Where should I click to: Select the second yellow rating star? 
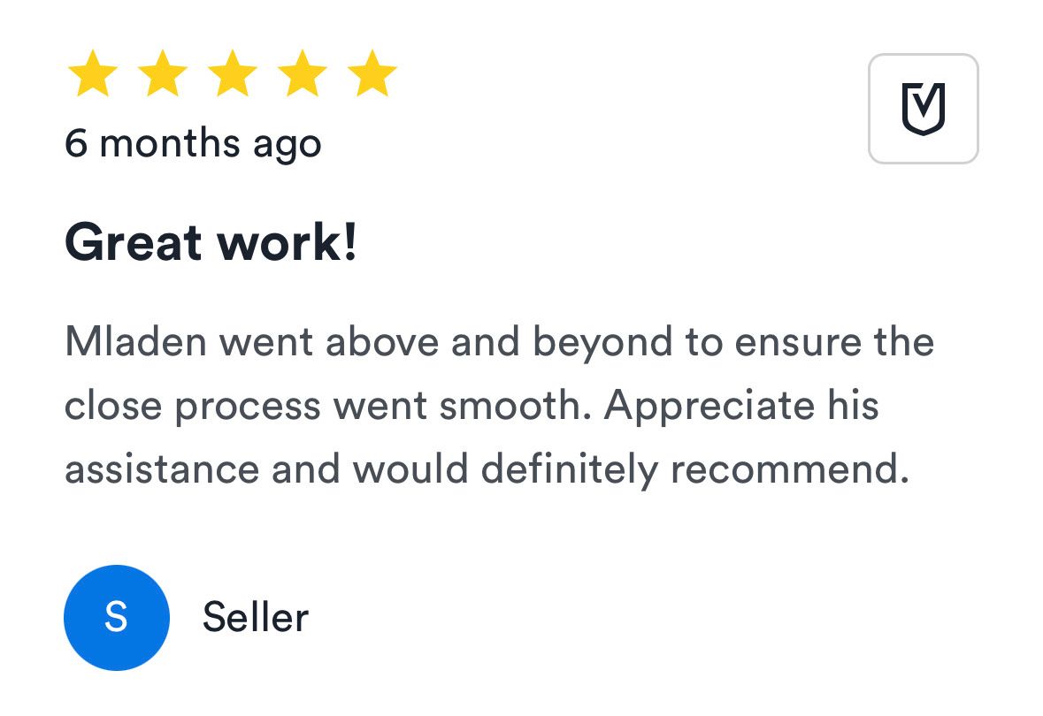tap(162, 75)
